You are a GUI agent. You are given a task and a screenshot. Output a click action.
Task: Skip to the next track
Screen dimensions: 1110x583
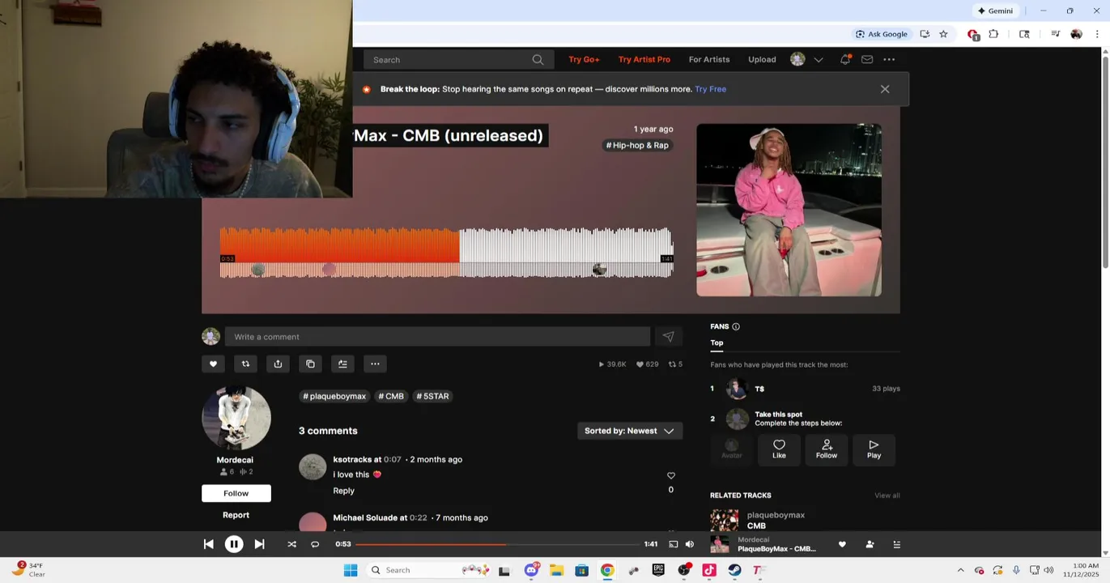[259, 545]
